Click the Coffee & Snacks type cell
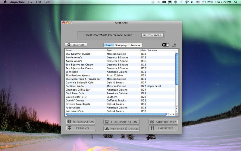This screenshot has height=151, width=241. coord(116,101)
